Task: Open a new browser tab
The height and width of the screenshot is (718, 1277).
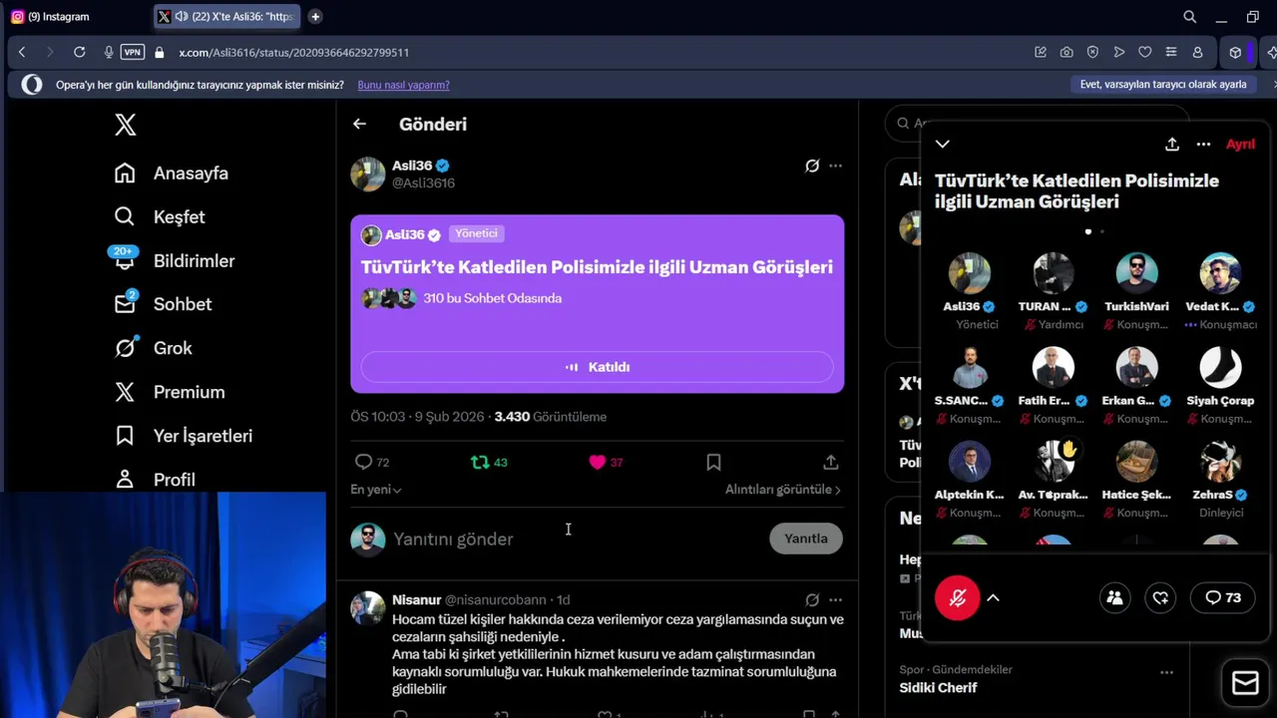Action: [x=315, y=16]
